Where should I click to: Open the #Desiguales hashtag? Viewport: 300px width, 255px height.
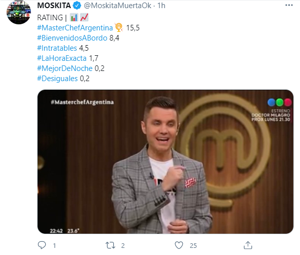tap(57, 79)
